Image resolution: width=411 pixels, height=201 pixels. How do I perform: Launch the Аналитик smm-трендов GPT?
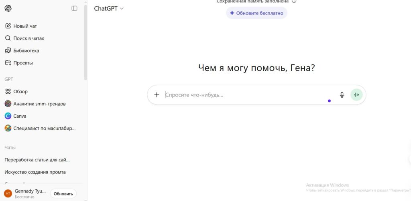click(39, 104)
